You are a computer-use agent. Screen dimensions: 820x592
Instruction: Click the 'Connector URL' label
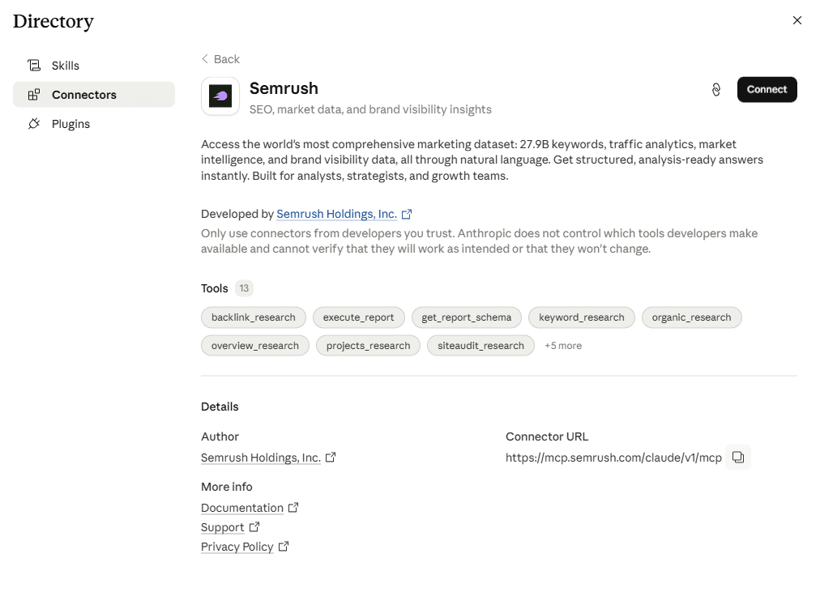[547, 437]
